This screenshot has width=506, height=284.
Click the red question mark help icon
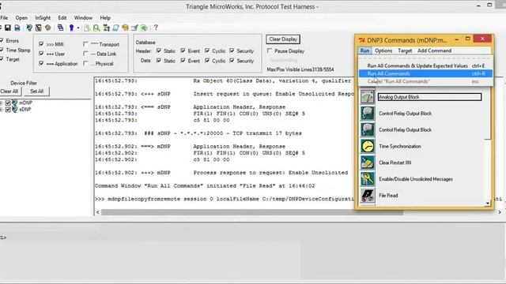156,28
